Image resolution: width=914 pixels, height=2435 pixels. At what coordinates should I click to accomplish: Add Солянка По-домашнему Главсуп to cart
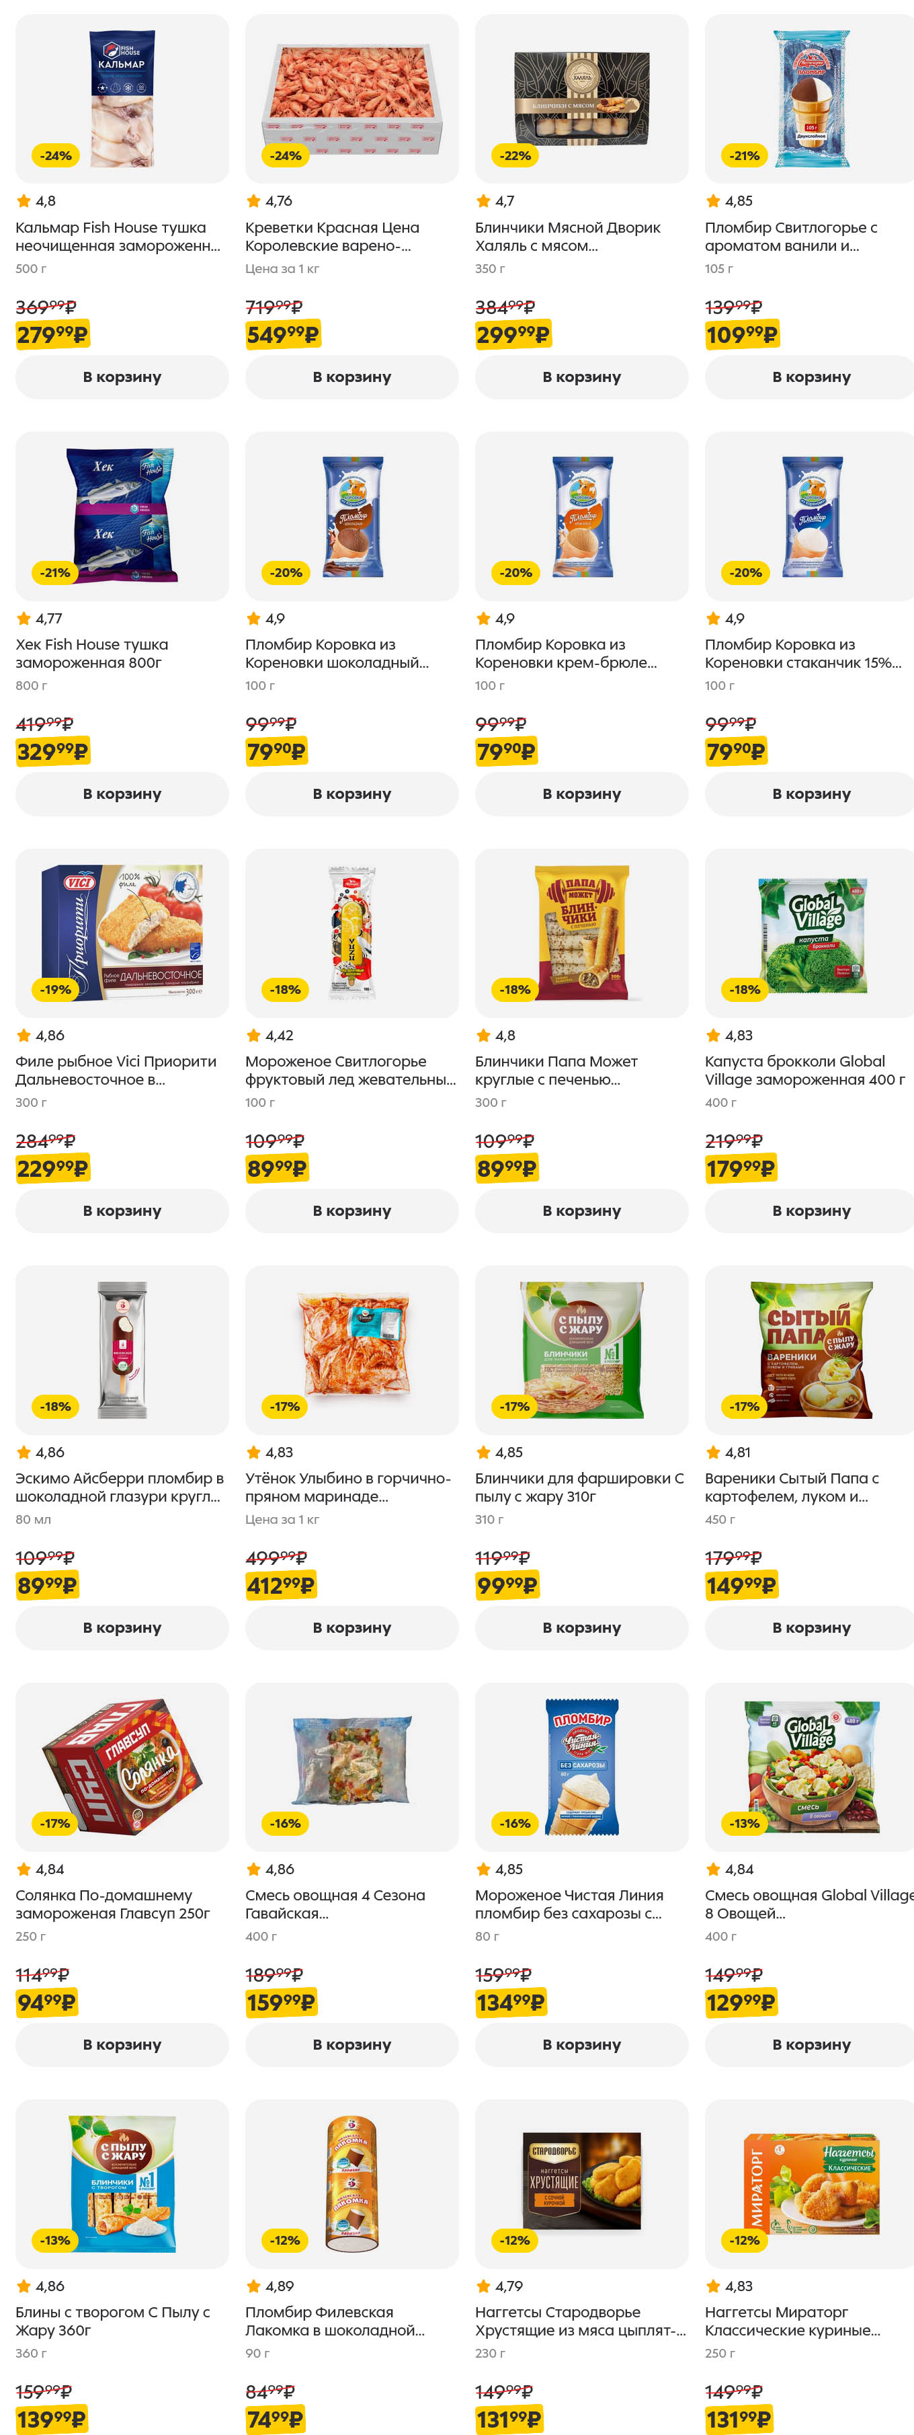pos(122,2044)
